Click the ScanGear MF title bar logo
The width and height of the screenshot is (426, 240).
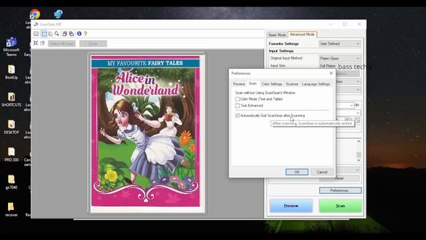coord(35,24)
